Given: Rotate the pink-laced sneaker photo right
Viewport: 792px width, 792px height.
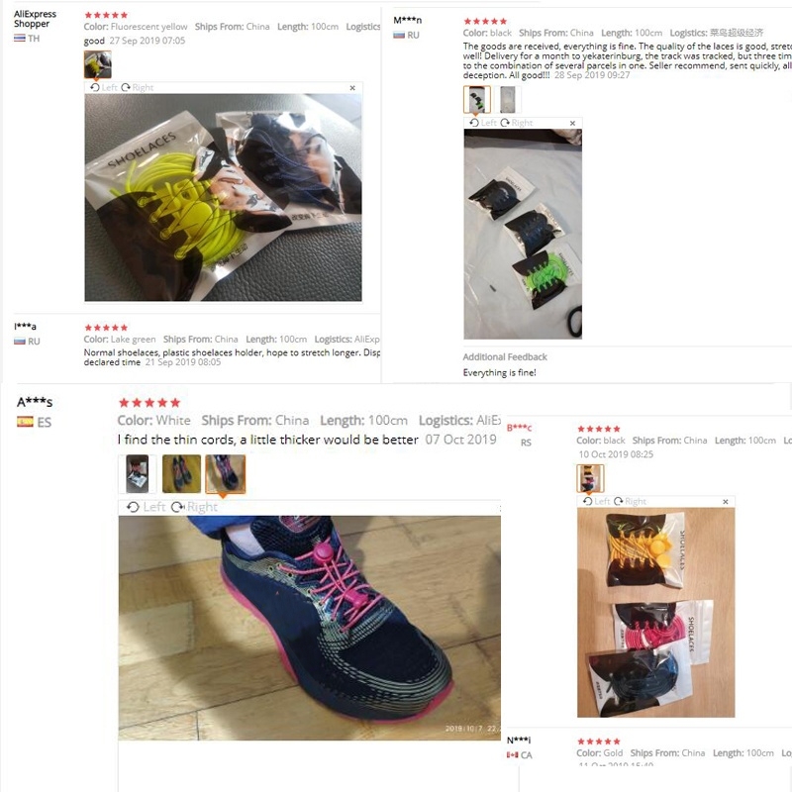Looking at the screenshot, I should pos(194,507).
